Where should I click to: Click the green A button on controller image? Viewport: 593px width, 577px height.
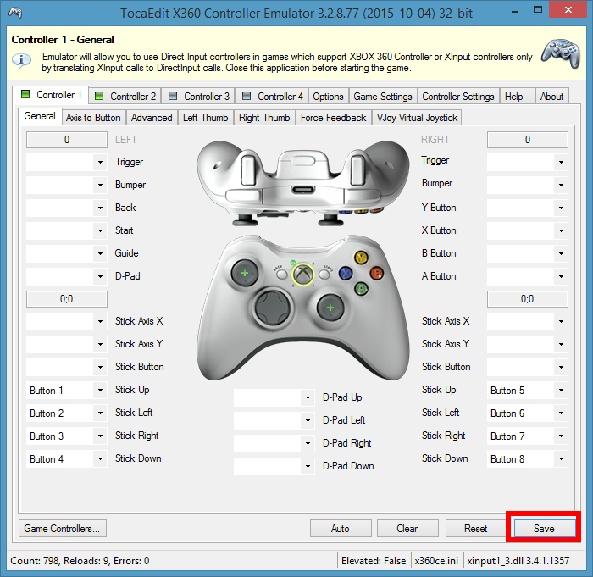pos(361,289)
